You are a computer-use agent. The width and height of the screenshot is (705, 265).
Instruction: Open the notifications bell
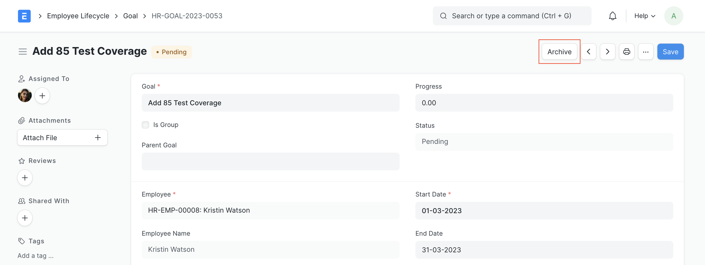point(612,16)
